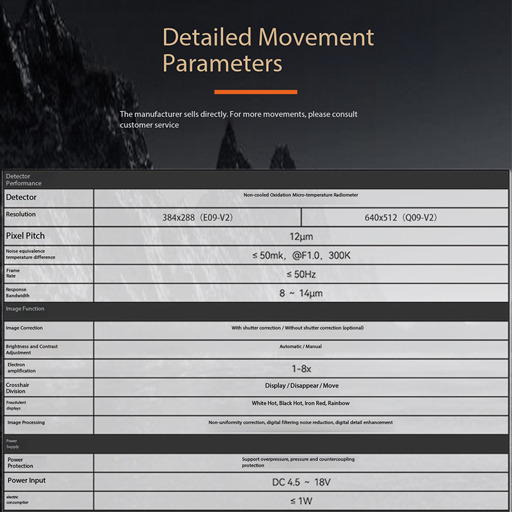The height and width of the screenshot is (512, 512).
Task: Click the 'DC 4.5 ~ 18V' power input value
Action: tap(301, 482)
